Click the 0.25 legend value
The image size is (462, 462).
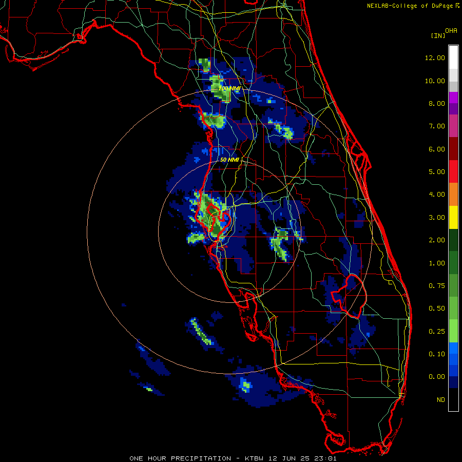coord(437,332)
